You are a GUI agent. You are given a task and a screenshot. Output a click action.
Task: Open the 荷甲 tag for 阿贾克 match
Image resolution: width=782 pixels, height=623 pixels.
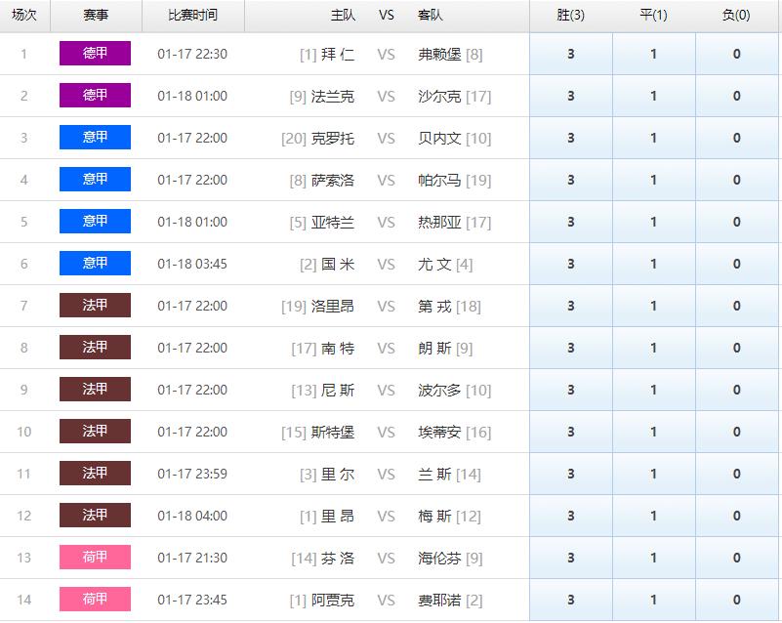click(96, 599)
